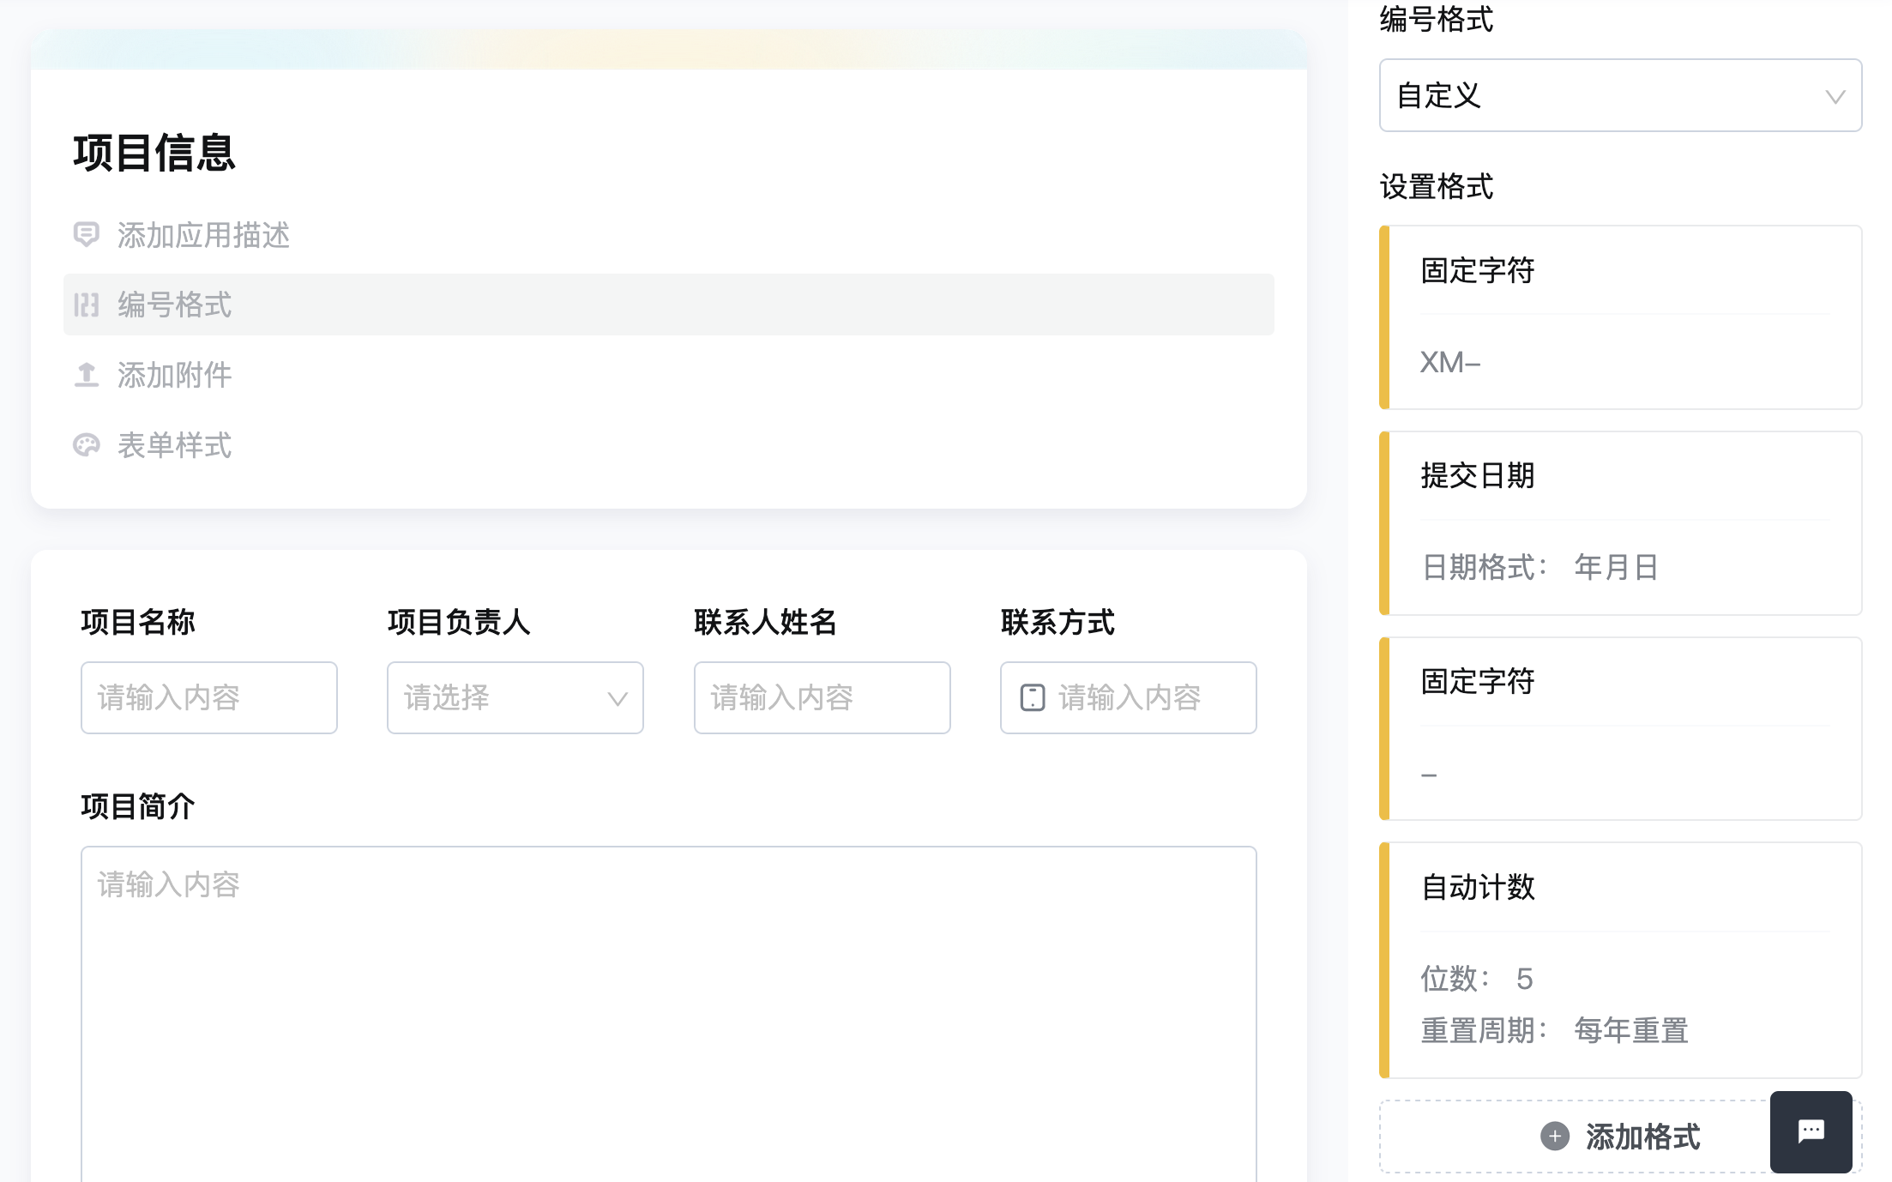Open the 提交日期 format card
Viewport: 1892px width, 1182px height.
[1620, 523]
